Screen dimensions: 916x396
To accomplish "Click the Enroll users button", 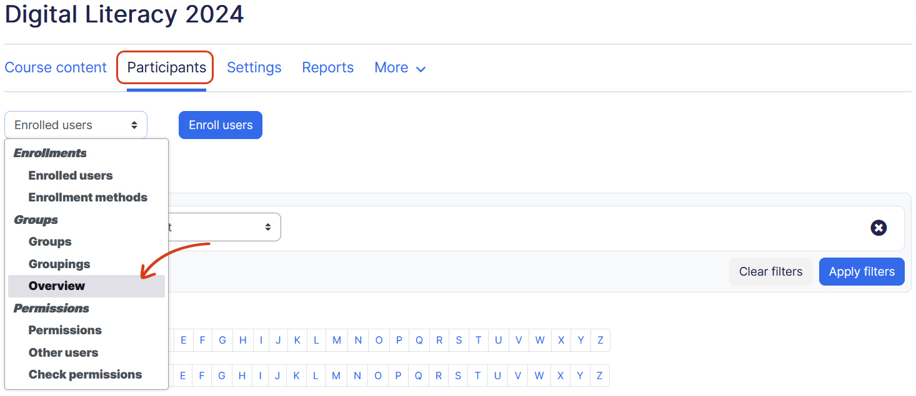I will (221, 125).
